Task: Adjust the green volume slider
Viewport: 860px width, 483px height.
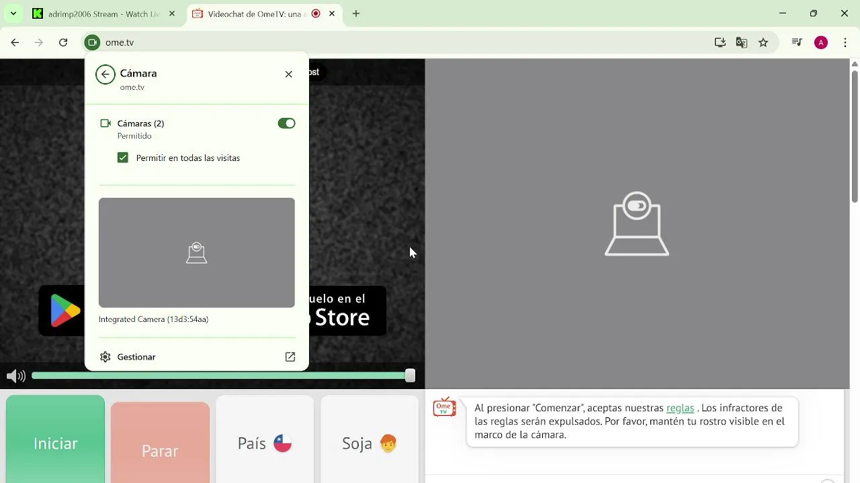Action: pos(224,376)
